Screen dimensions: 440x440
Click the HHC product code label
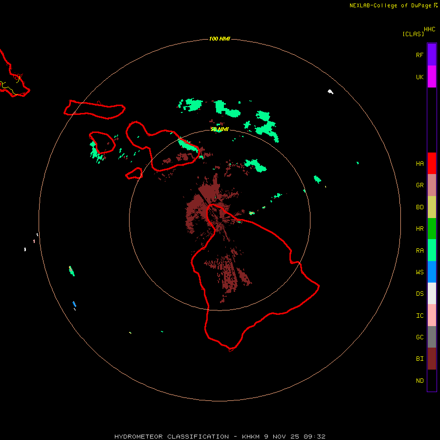click(x=429, y=29)
